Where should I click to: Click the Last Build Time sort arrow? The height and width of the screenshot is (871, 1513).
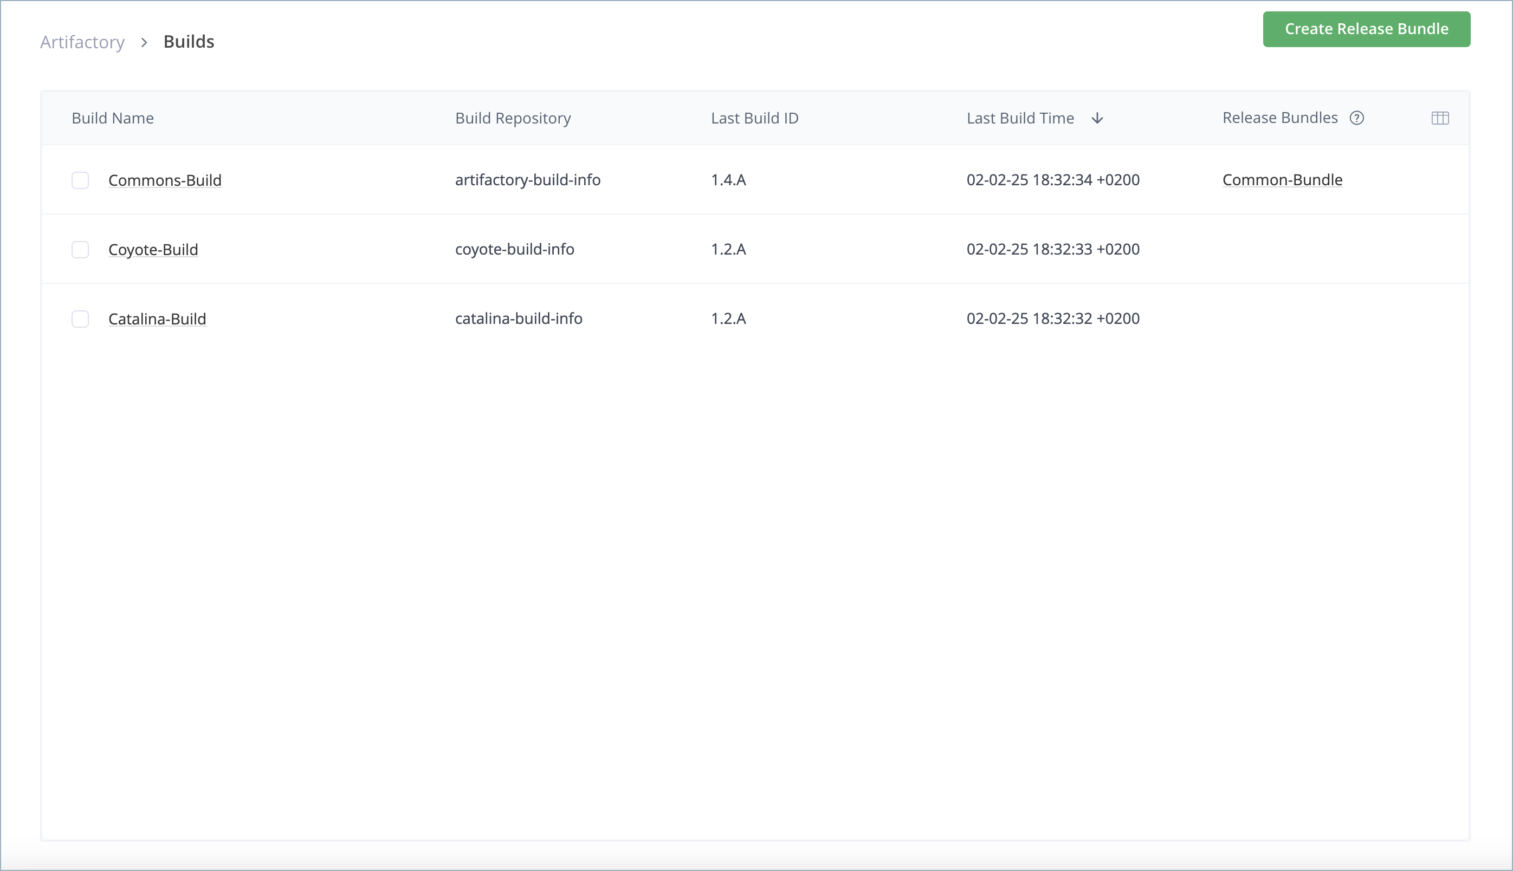coord(1097,119)
